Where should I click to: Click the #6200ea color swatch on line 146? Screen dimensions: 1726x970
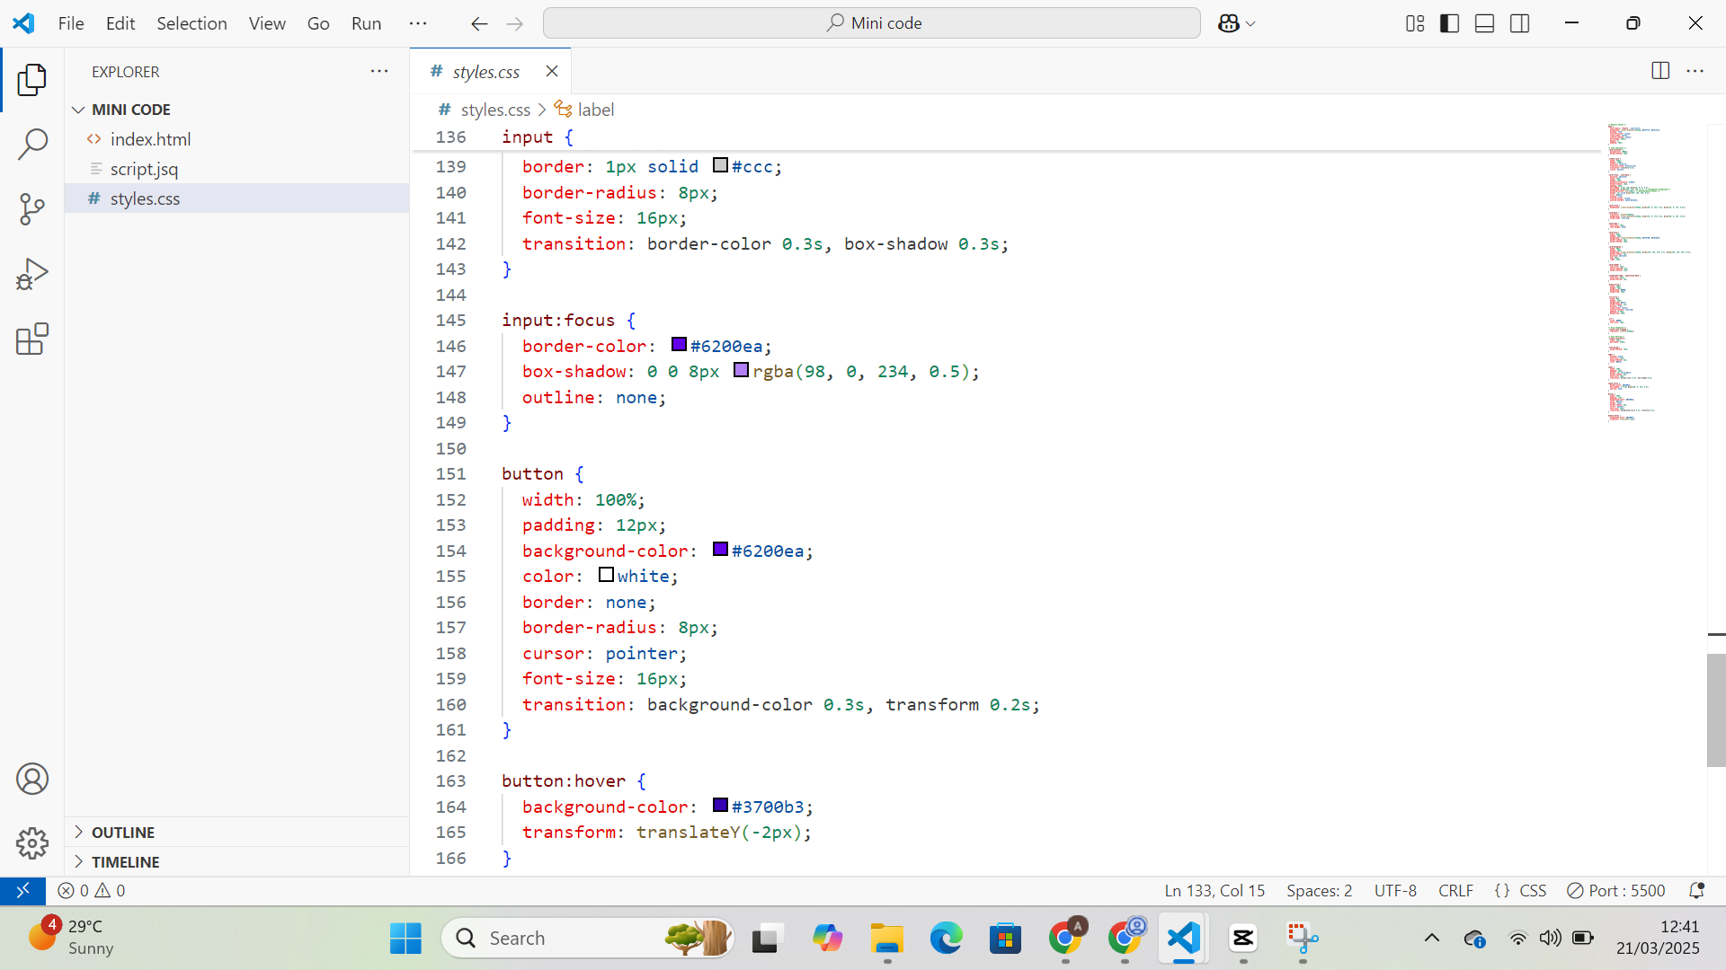(x=678, y=344)
